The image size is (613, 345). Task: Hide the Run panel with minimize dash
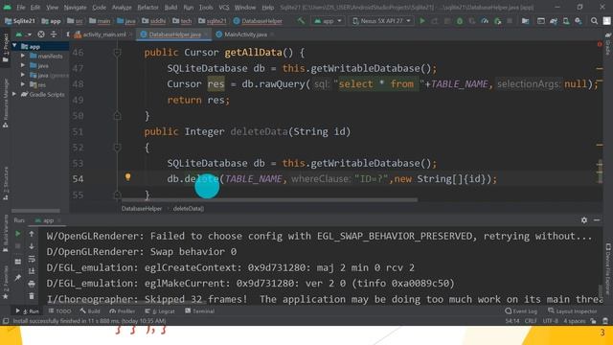click(597, 220)
